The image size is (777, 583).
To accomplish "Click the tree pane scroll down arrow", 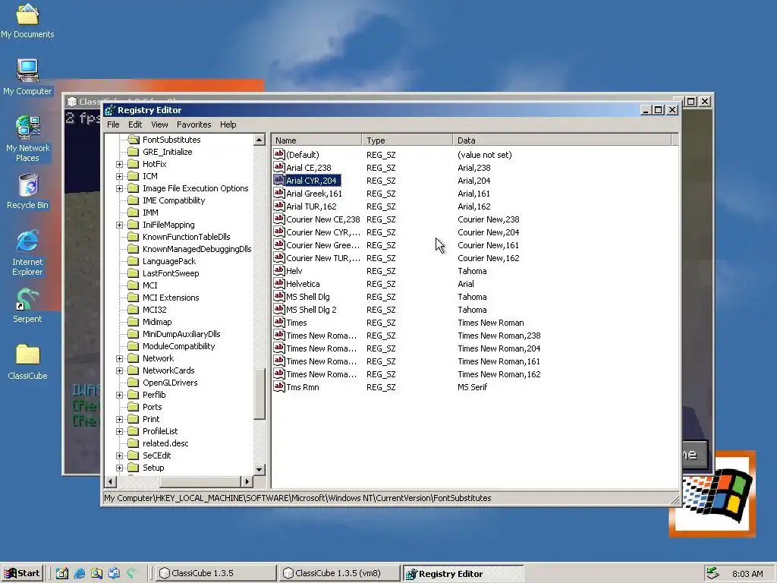I will coord(260,469).
